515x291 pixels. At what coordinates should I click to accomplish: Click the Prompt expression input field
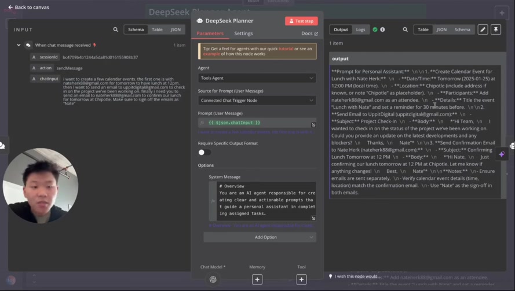click(x=257, y=123)
